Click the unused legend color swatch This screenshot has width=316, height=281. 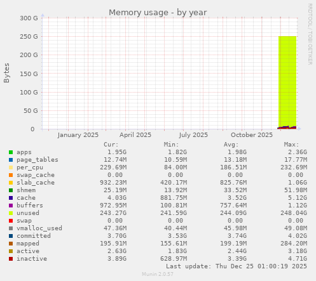pos(11,213)
